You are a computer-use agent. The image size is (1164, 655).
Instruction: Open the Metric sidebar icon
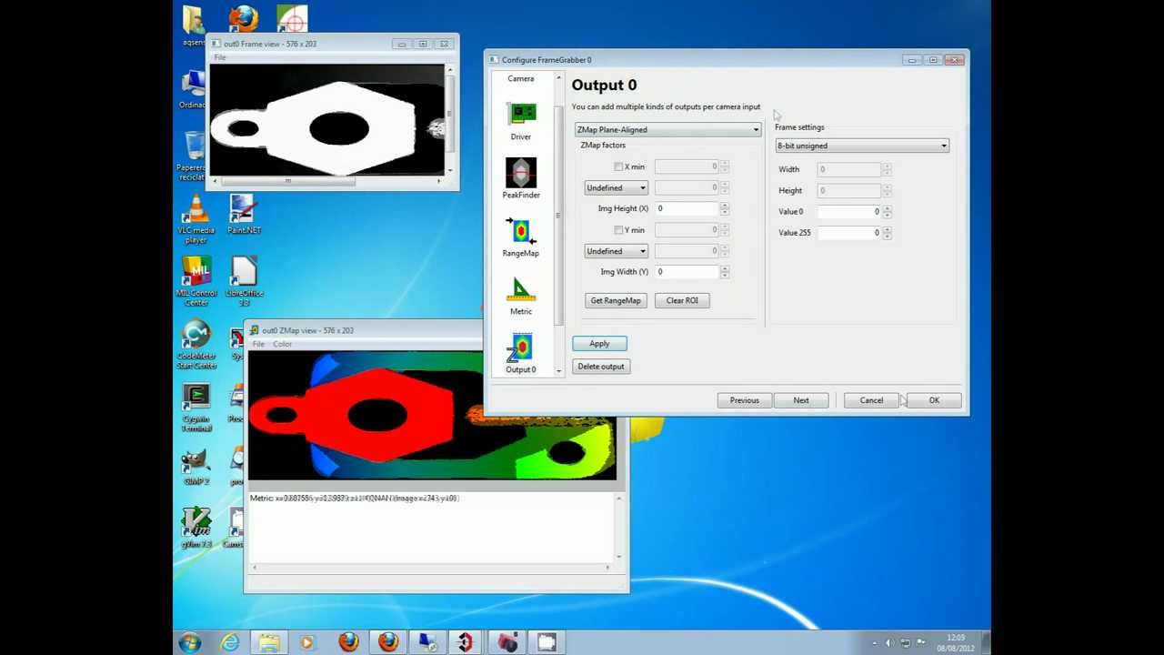click(x=521, y=296)
